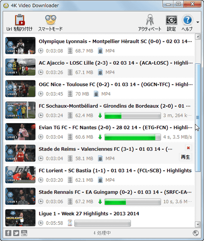
Task: Click the MP4 film icon on Olympique Lyonnais row
Action: tap(100, 51)
